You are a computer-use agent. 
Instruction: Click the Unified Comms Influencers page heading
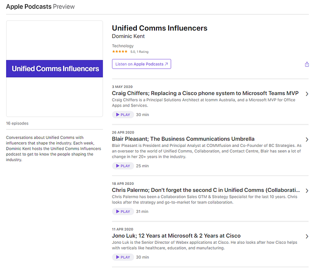[160, 28]
